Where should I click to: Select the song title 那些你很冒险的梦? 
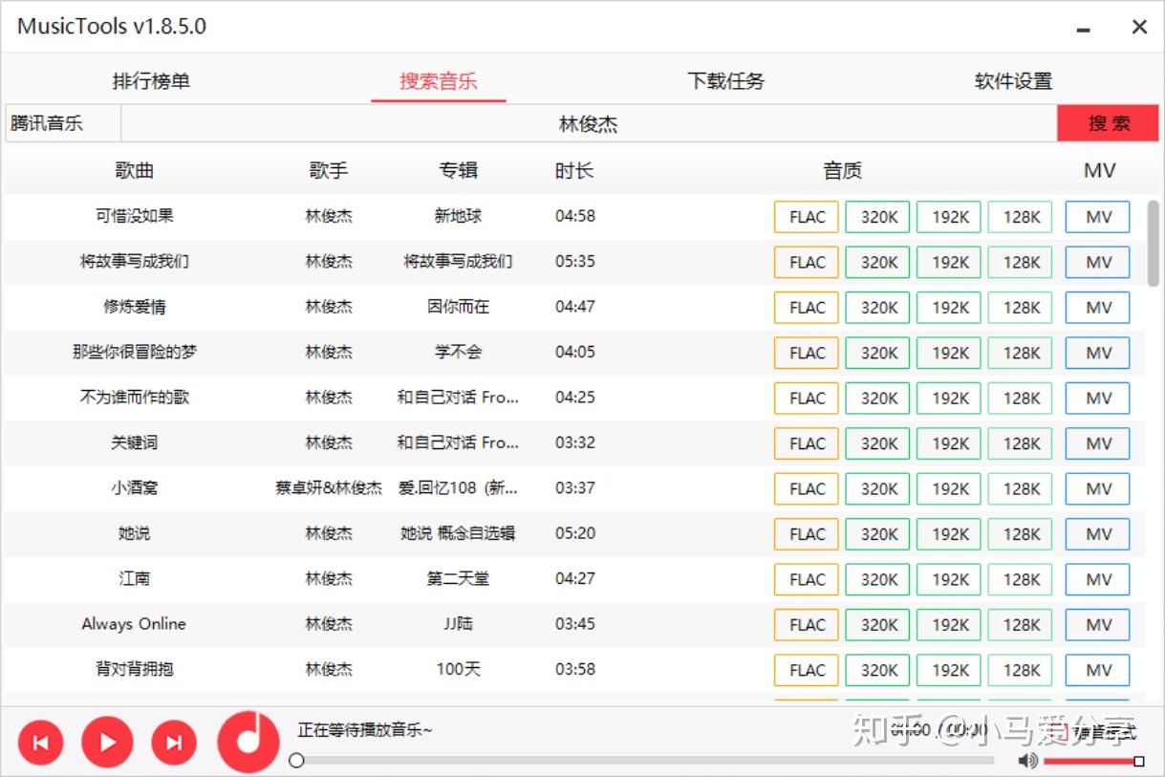coord(135,352)
